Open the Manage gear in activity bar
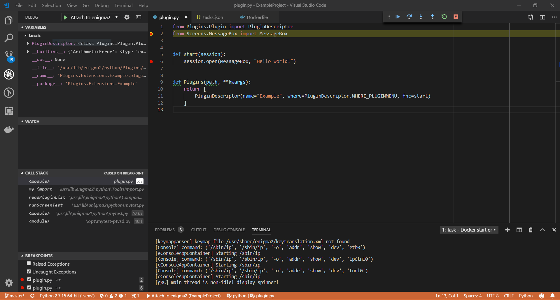560x300 pixels. coord(9,283)
